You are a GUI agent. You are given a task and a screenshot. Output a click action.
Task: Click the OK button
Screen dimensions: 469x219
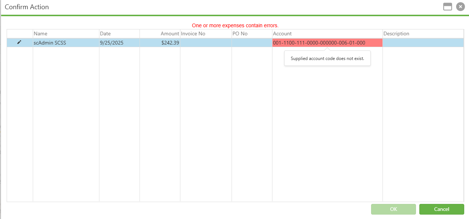coord(394,209)
